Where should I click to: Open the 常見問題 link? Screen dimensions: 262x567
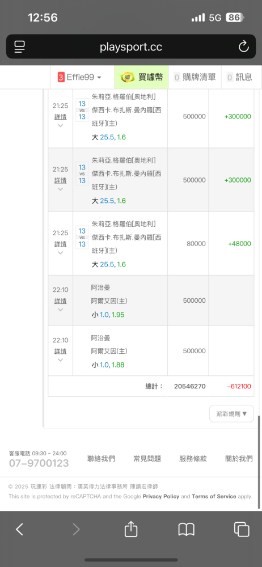tap(147, 459)
